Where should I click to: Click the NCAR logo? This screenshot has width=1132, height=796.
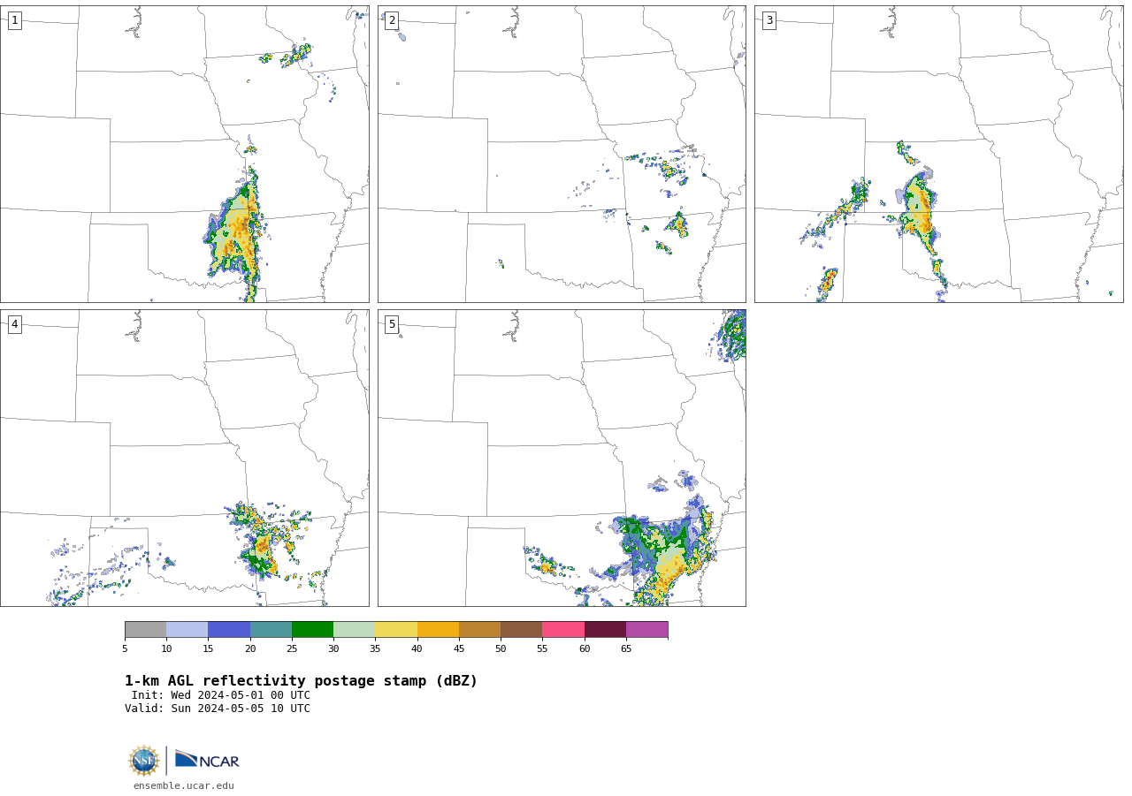(207, 760)
